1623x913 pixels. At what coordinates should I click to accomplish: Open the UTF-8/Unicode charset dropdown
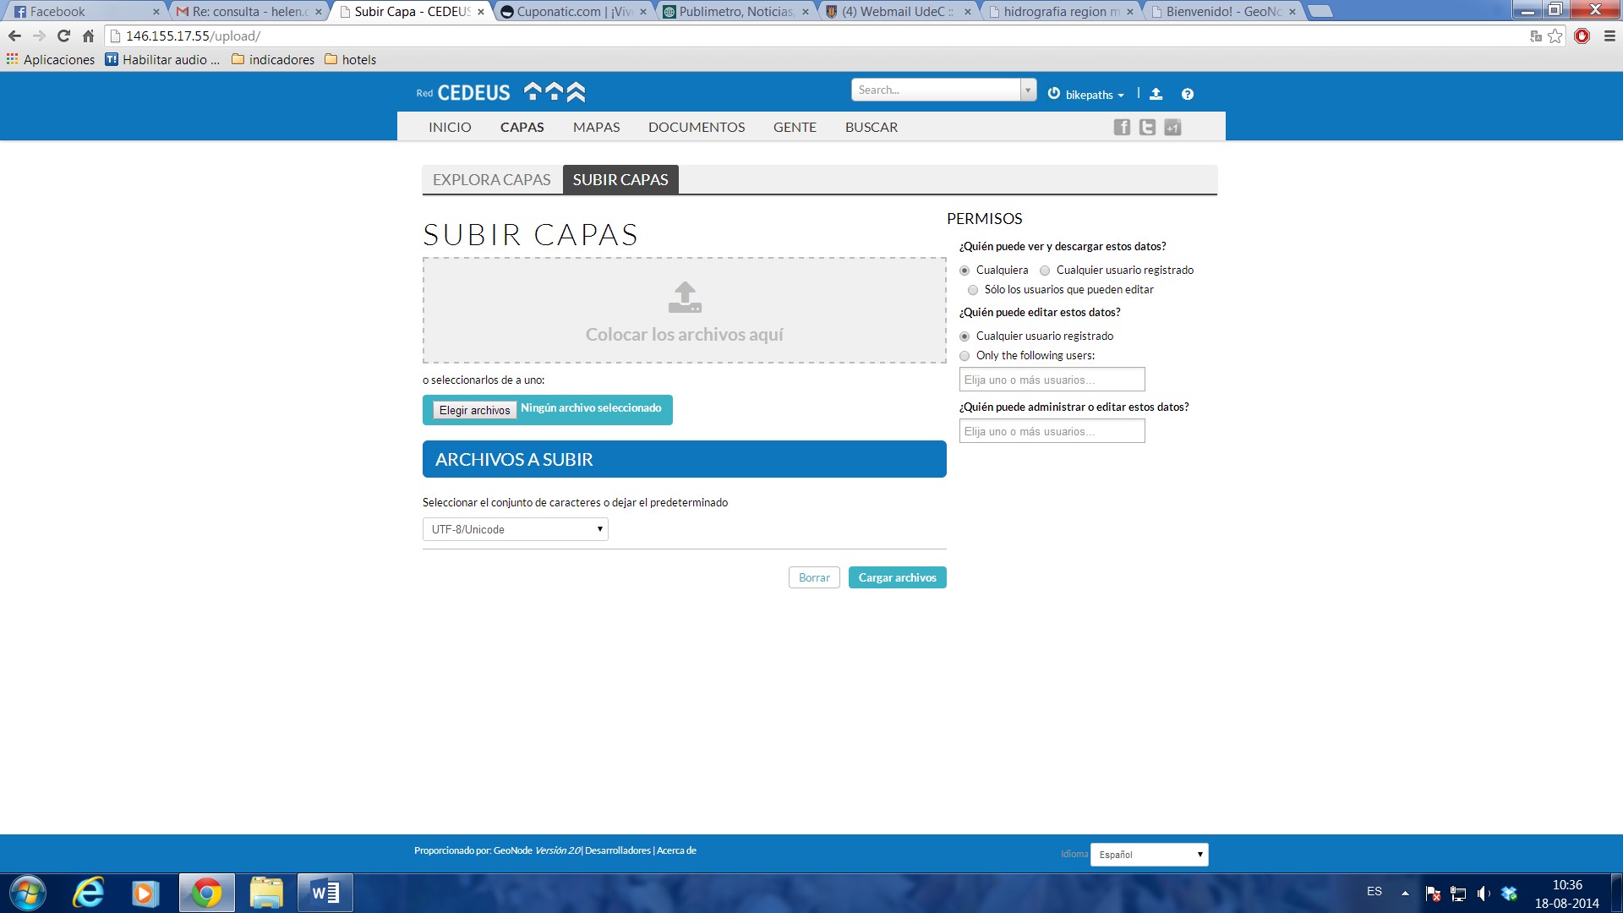(x=515, y=529)
